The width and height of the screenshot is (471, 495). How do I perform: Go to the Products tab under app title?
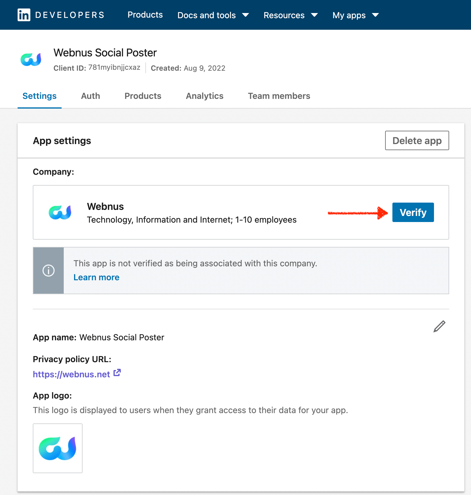[x=143, y=96]
